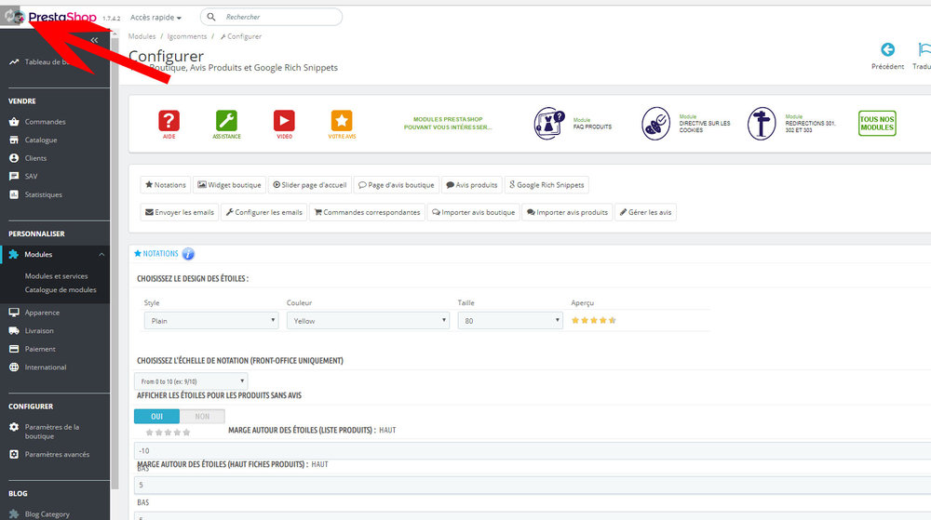Click the margin field containing 5
This screenshot has width=931, height=520.
(x=533, y=485)
